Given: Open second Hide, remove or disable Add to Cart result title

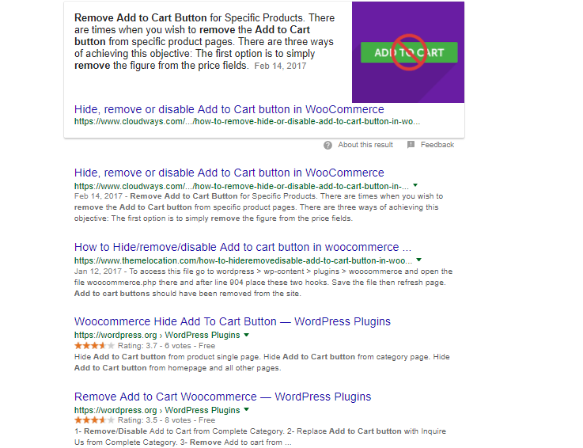Looking at the screenshot, I should (229, 173).
